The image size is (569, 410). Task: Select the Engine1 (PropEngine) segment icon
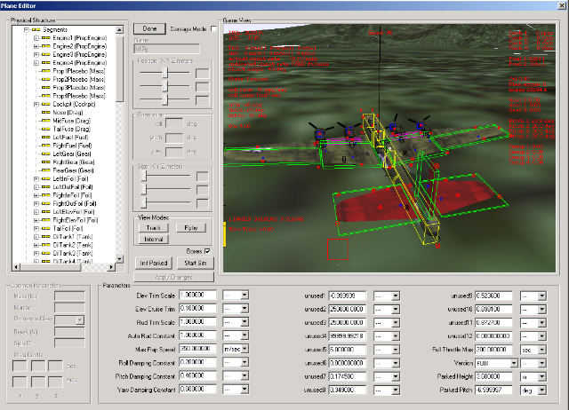point(44,39)
